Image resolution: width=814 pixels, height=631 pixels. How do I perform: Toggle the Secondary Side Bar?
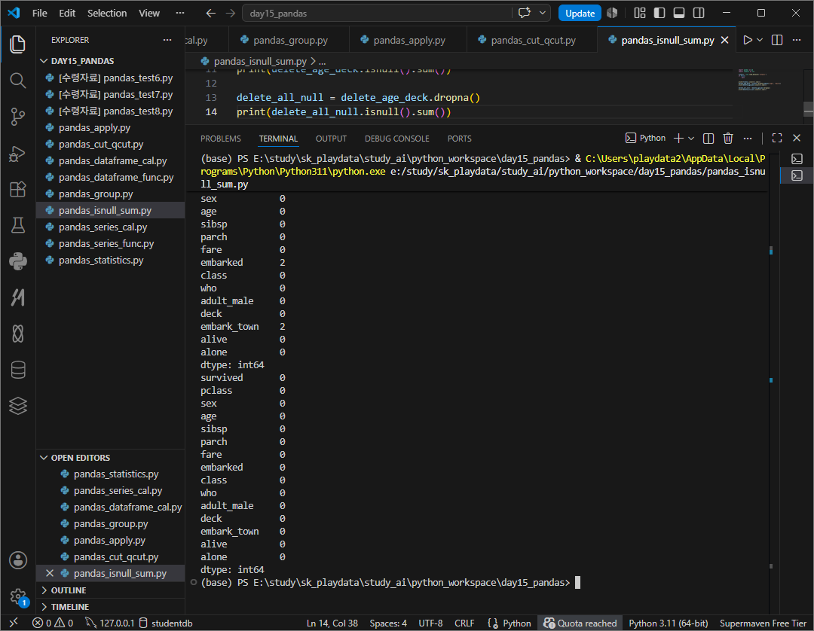click(699, 13)
